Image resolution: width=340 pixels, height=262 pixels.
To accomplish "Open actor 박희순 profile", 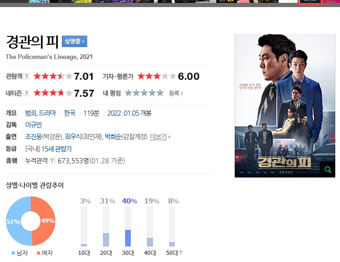I will pyautogui.click(x=113, y=136).
